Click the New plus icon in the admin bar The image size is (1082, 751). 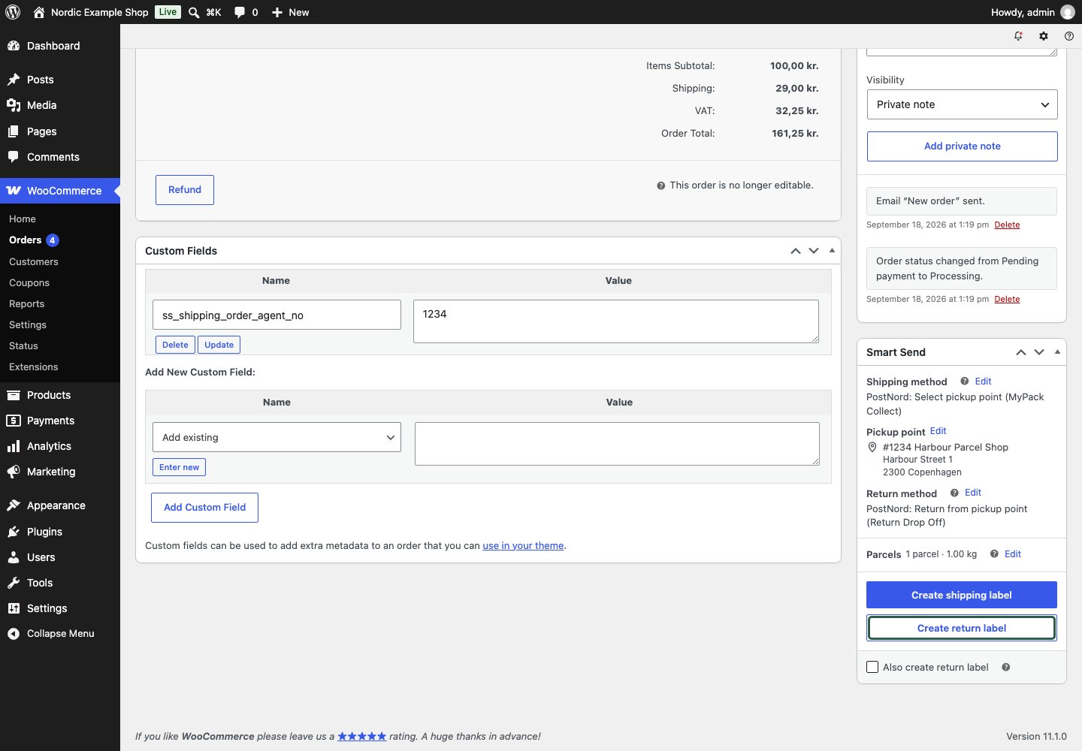point(277,12)
